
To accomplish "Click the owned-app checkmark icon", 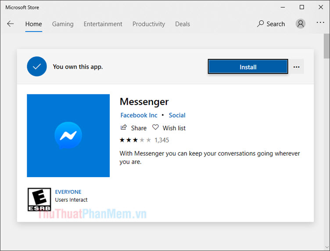I will 37,66.
